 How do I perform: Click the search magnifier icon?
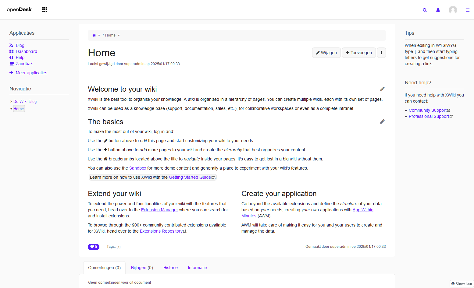(425, 10)
